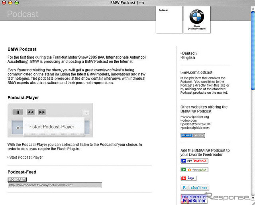
Task: Click the vertical scrollbar thumb
Action: click(253, 50)
